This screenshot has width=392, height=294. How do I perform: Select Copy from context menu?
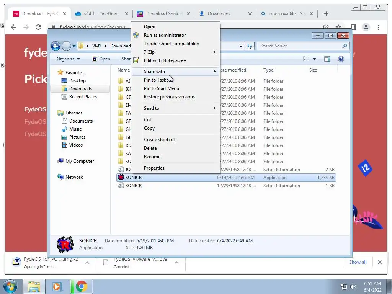pyautogui.click(x=175, y=128)
